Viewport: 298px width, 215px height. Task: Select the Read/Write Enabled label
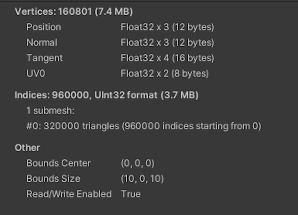point(69,194)
